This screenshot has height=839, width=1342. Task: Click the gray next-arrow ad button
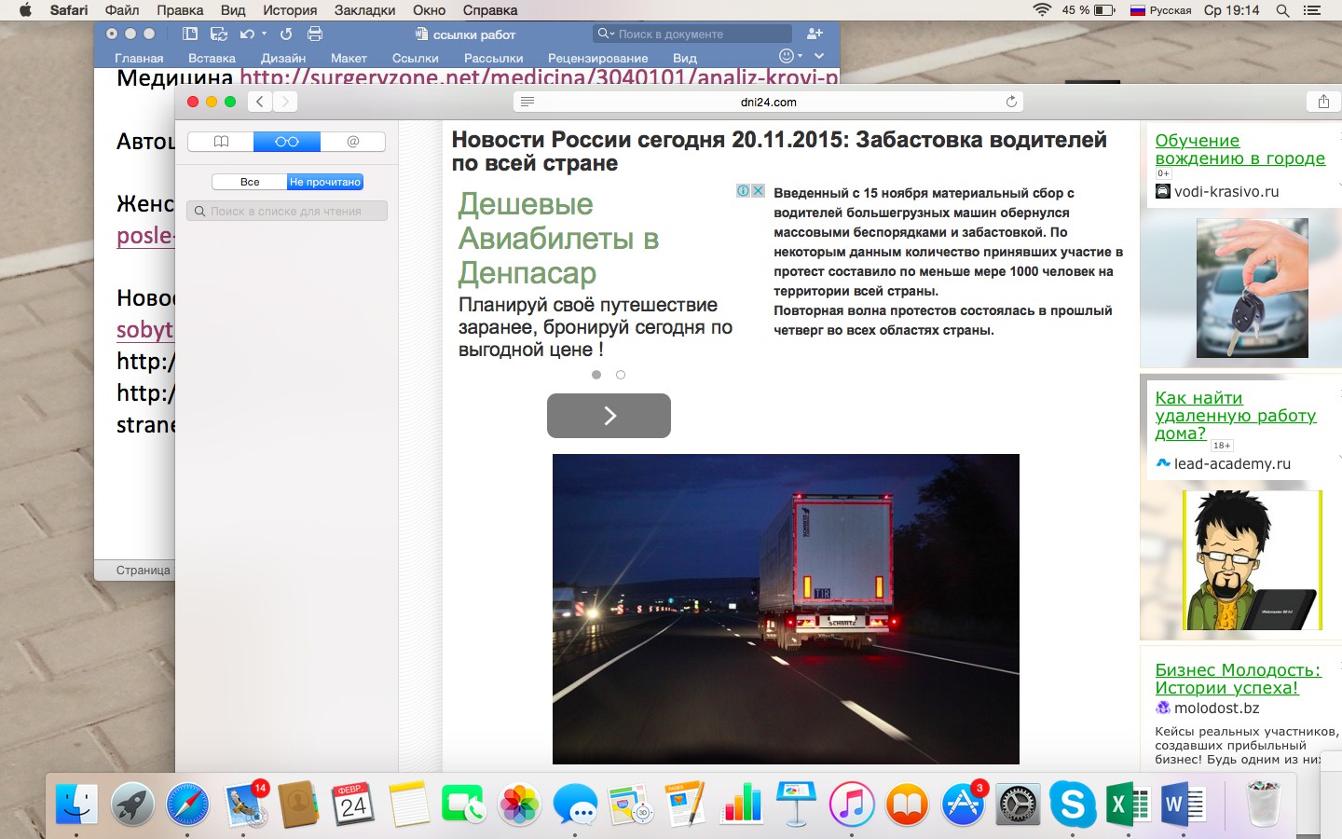click(609, 416)
